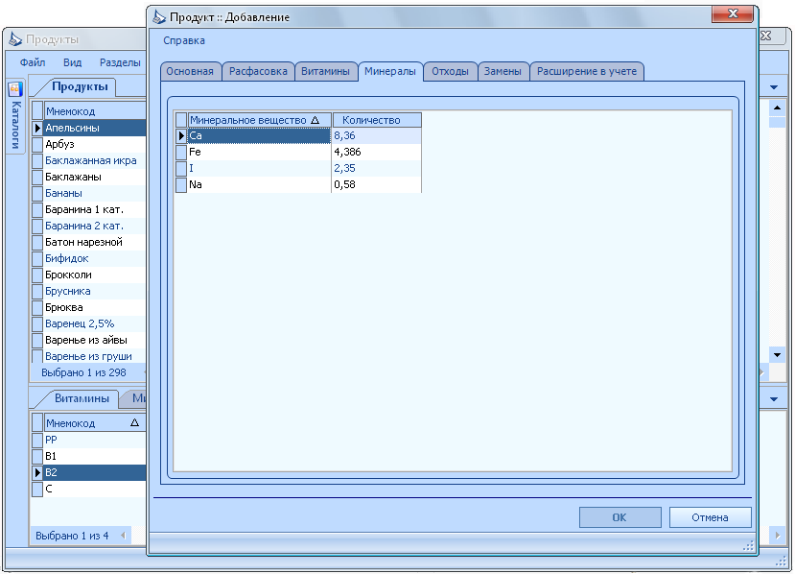Click the products Мнемокод column header
The image size is (795, 574).
pyautogui.click(x=95, y=111)
